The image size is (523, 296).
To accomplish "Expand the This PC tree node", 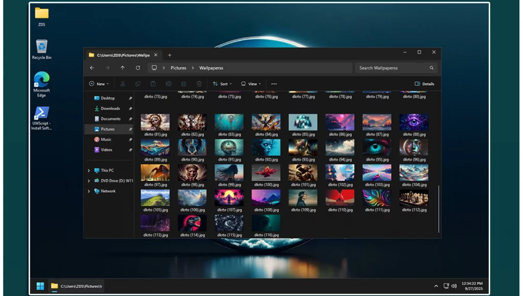I will (89, 170).
